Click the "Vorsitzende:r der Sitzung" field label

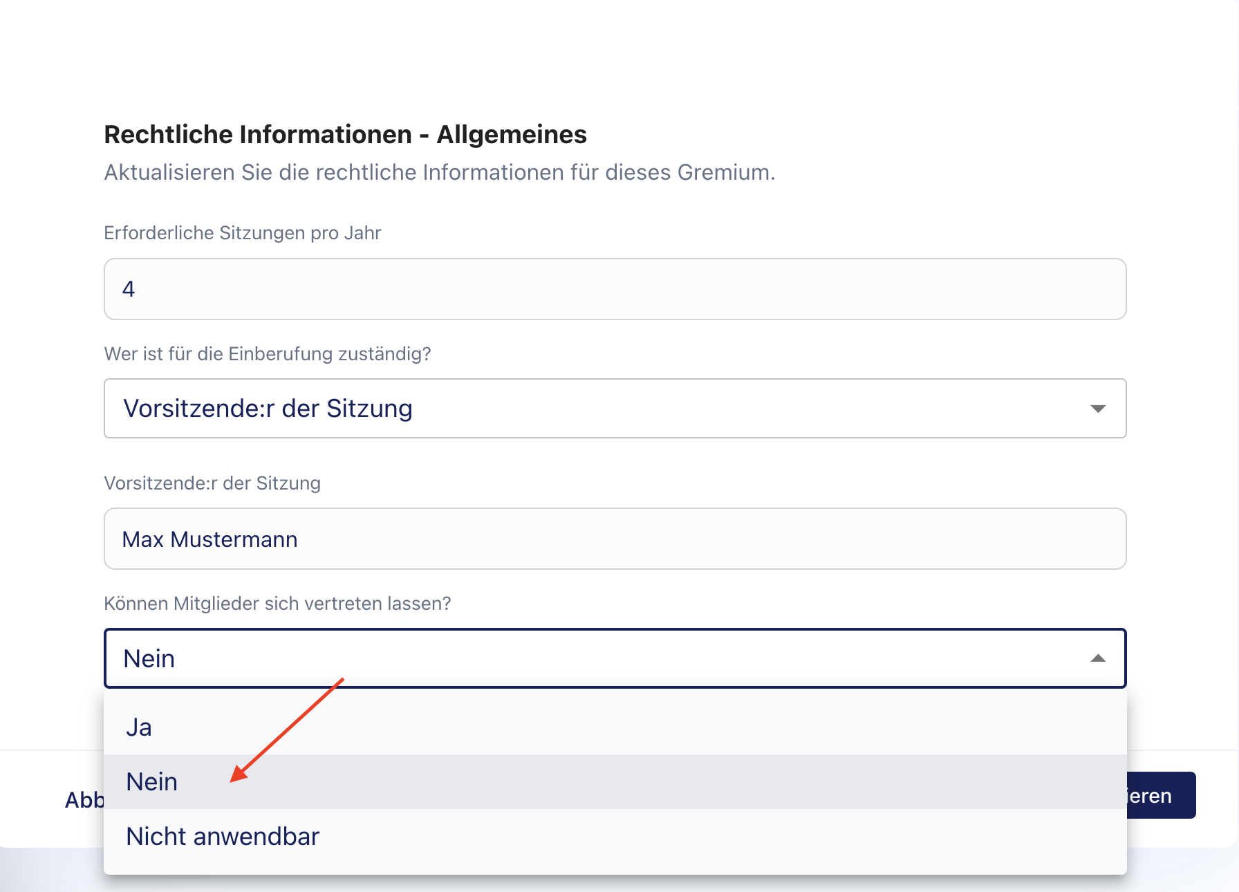(212, 483)
